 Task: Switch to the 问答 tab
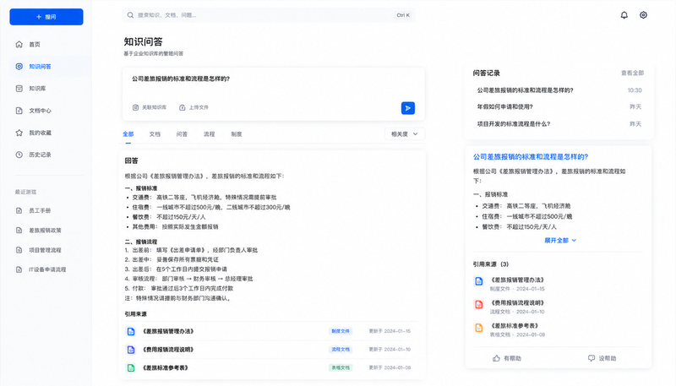tap(182, 134)
